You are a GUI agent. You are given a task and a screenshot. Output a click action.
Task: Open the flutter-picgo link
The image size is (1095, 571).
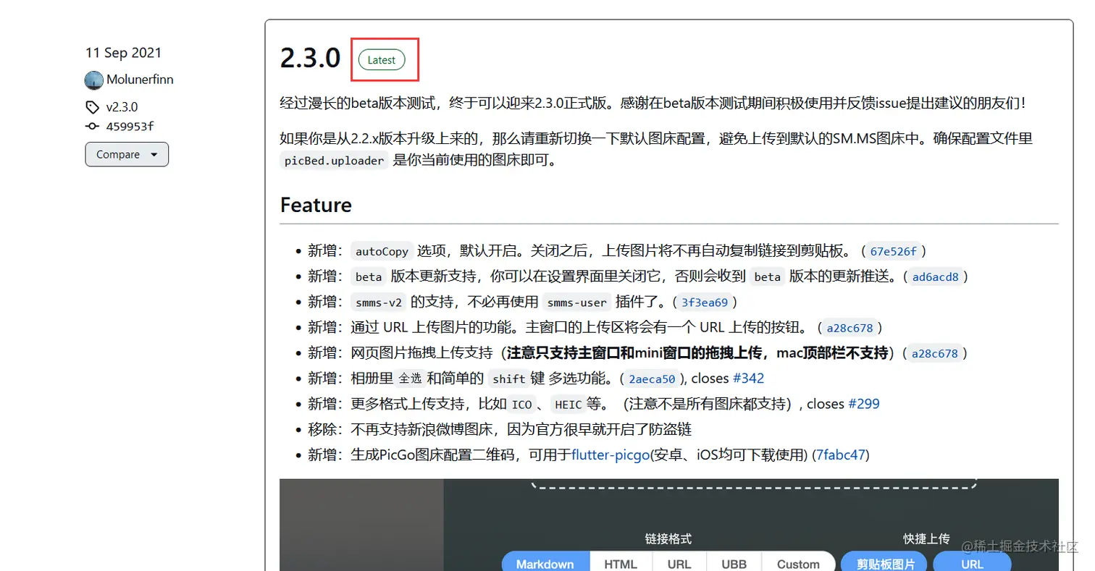coord(611,455)
